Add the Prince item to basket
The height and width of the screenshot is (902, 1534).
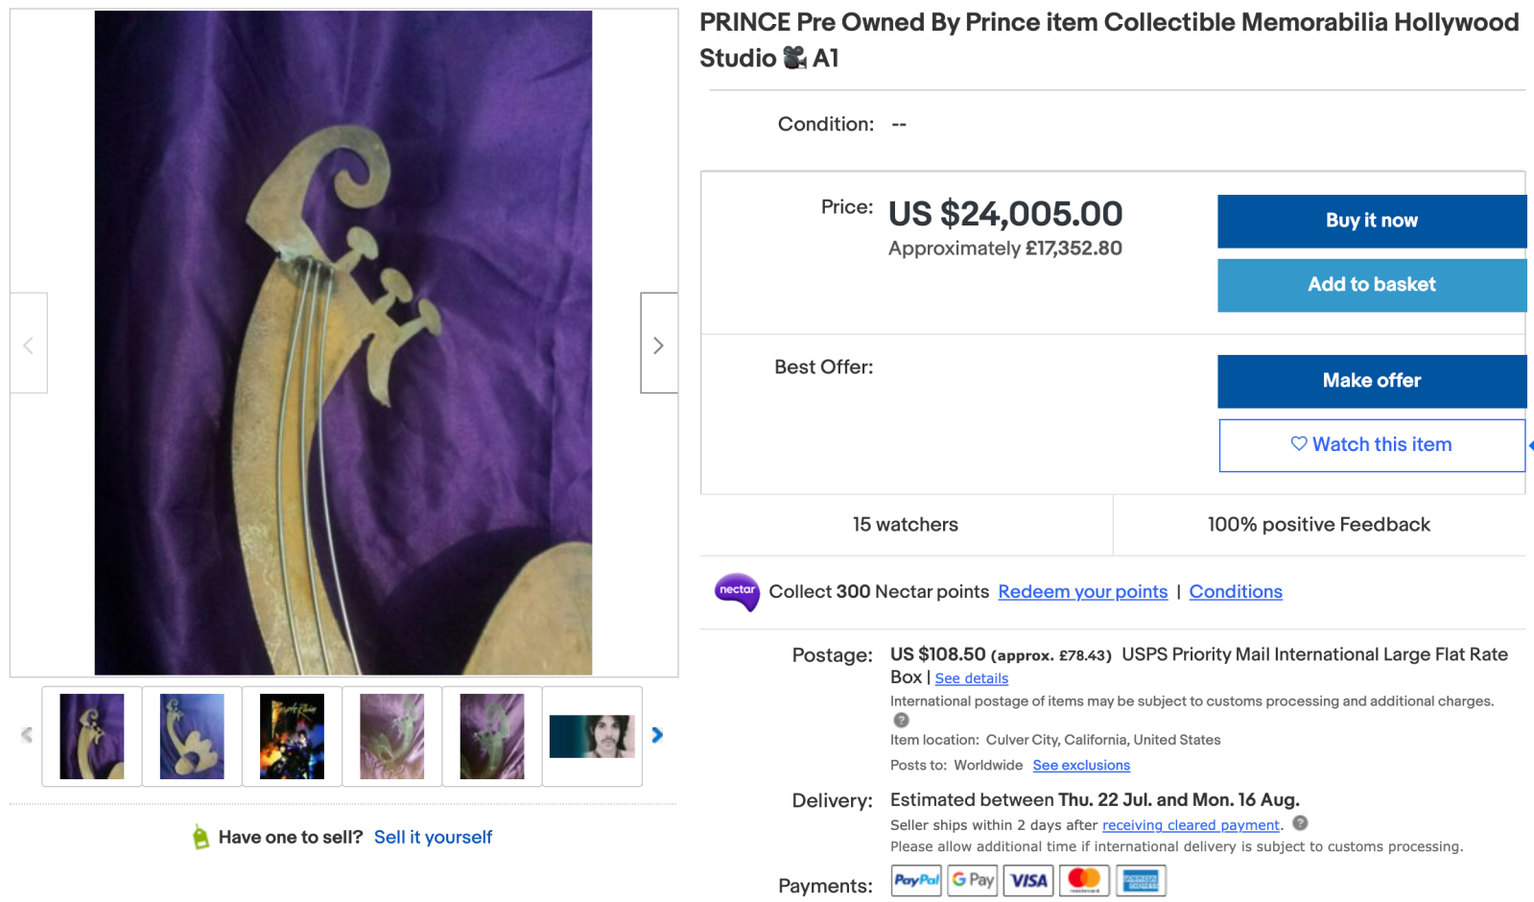(1371, 285)
